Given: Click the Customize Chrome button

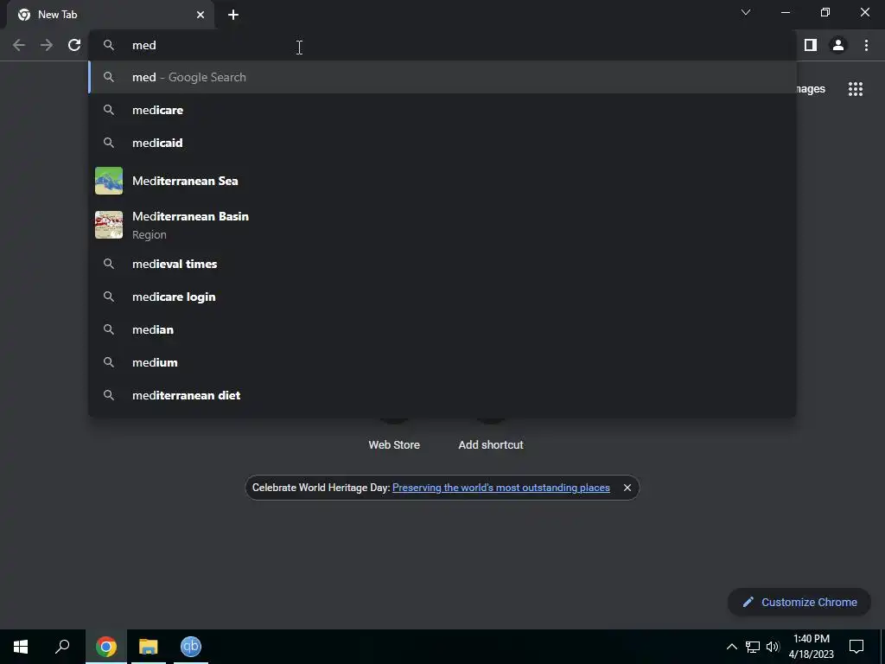Looking at the screenshot, I should click(799, 602).
